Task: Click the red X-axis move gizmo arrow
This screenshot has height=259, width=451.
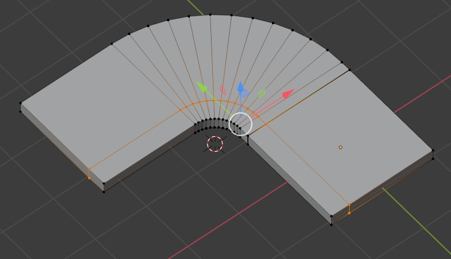Action: [x=288, y=94]
